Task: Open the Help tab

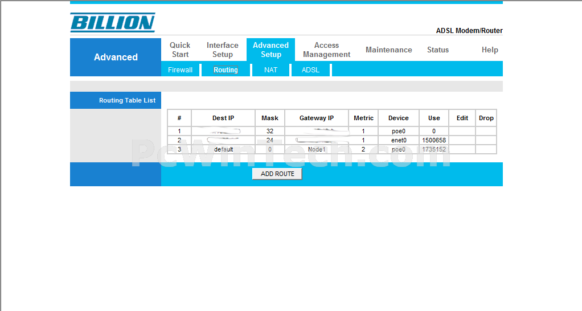Action: (490, 50)
